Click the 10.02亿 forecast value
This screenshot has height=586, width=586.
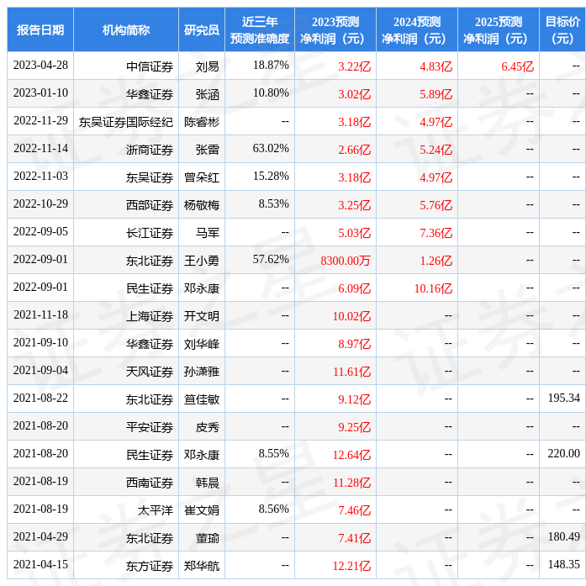click(x=352, y=316)
